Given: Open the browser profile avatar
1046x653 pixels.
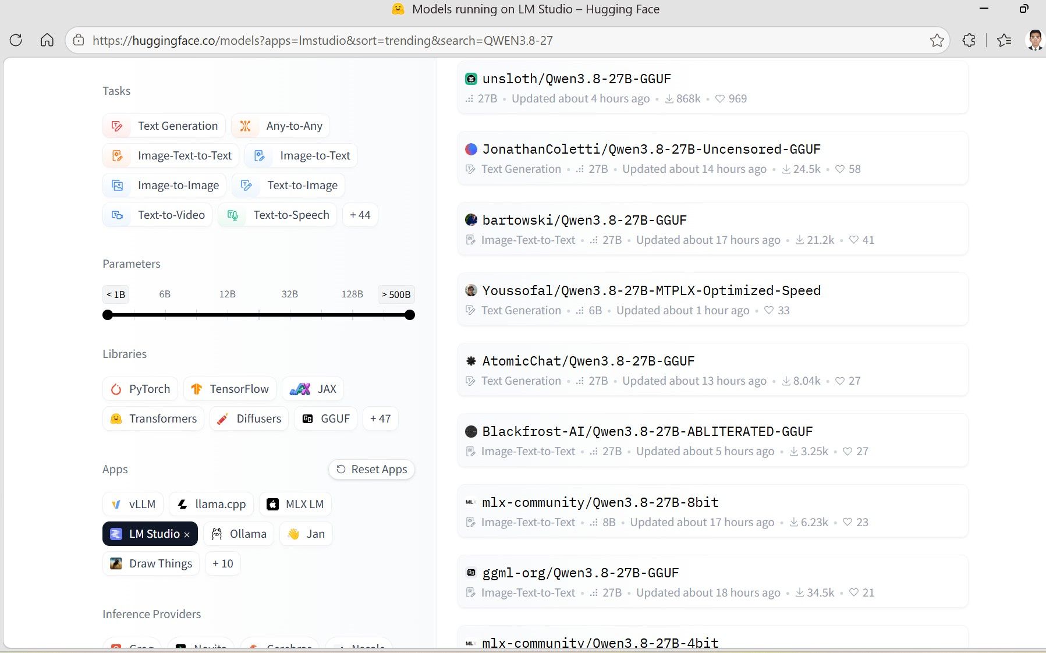Looking at the screenshot, I should [1034, 40].
